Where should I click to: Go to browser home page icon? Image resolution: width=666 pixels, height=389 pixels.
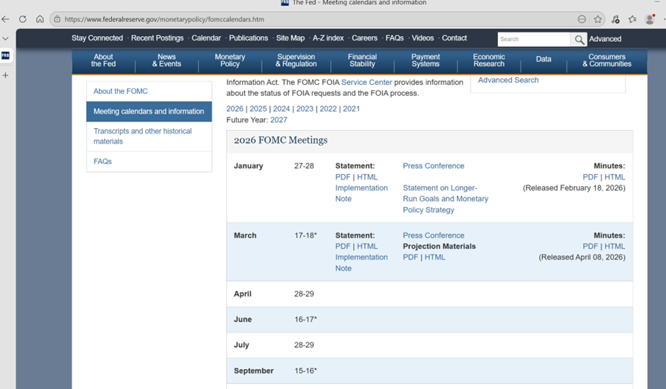point(40,19)
